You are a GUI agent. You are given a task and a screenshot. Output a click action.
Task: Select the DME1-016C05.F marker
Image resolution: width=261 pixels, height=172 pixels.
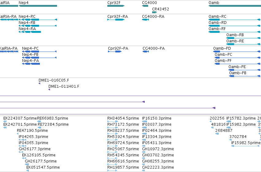40,83
